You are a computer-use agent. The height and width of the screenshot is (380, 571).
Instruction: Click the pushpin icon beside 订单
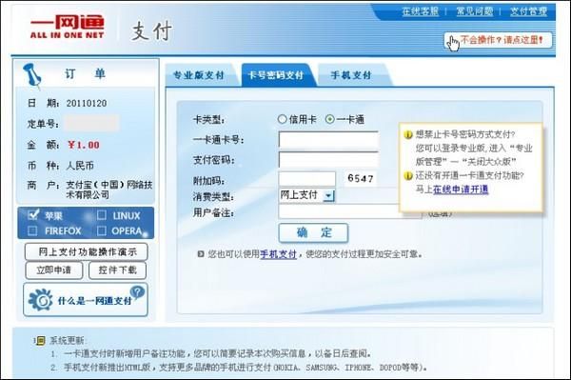pyautogui.click(x=32, y=76)
